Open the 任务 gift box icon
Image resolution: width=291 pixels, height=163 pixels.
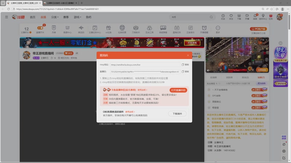tap(271, 17)
